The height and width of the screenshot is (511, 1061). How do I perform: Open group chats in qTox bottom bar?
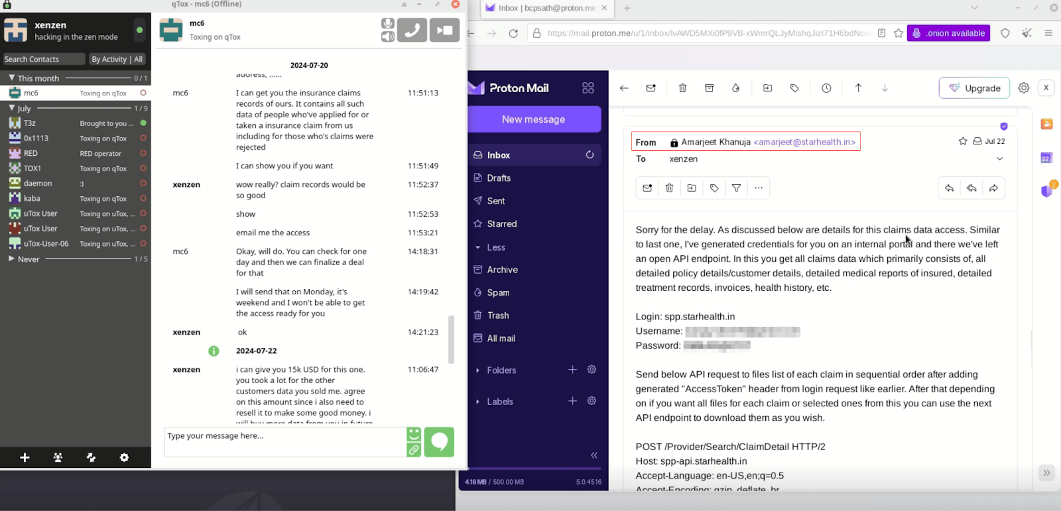(58, 457)
